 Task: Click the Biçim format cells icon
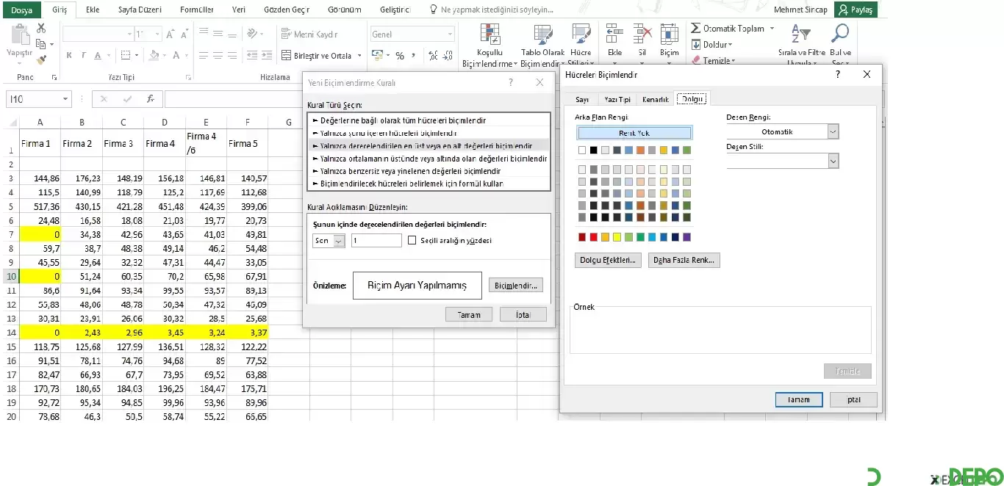(x=669, y=35)
